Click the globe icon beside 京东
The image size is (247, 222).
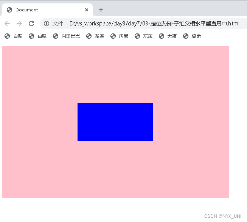click(137, 36)
